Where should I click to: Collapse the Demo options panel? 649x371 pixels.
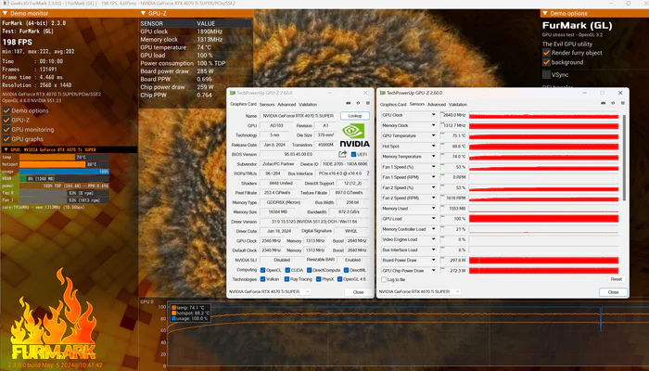(x=545, y=13)
